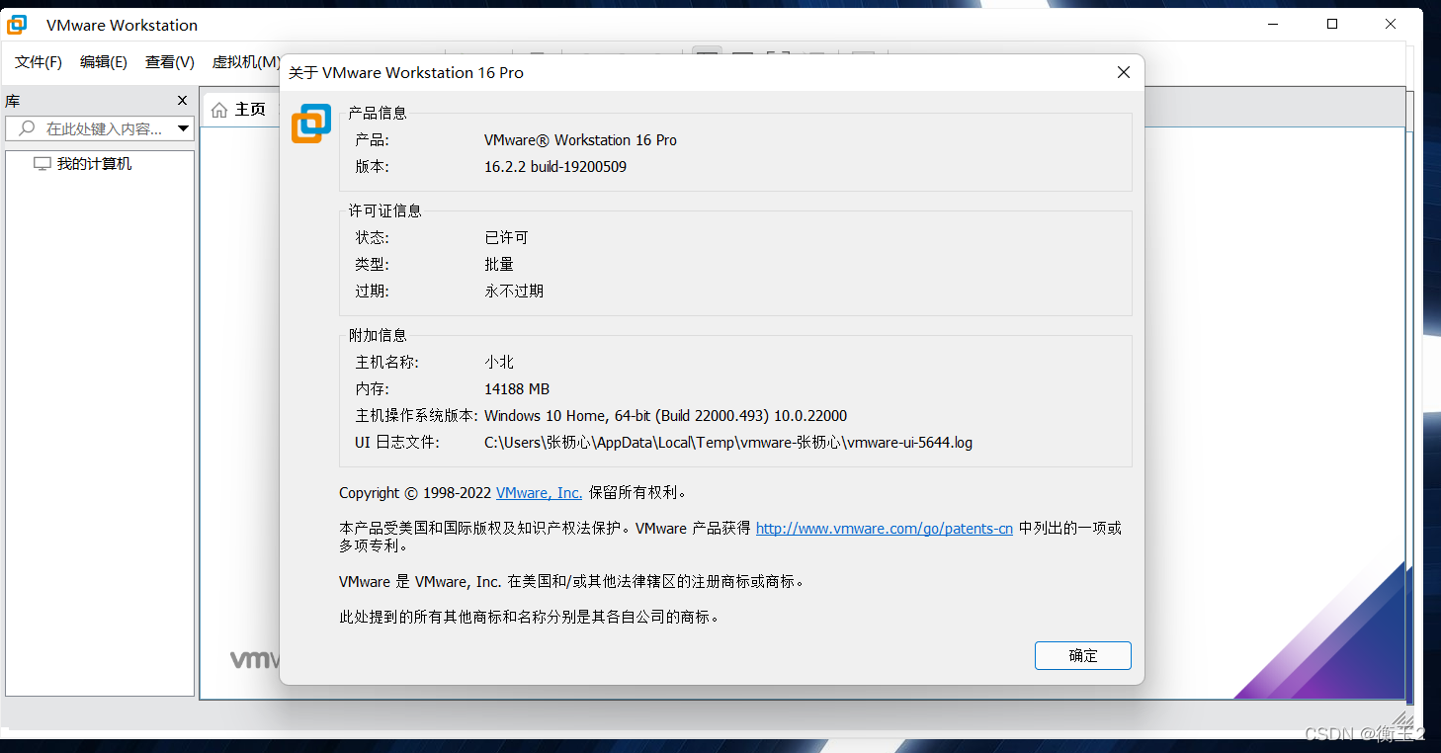The image size is (1441, 753).
Task: Maximize the VMware Workstation window
Action: [x=1332, y=24]
